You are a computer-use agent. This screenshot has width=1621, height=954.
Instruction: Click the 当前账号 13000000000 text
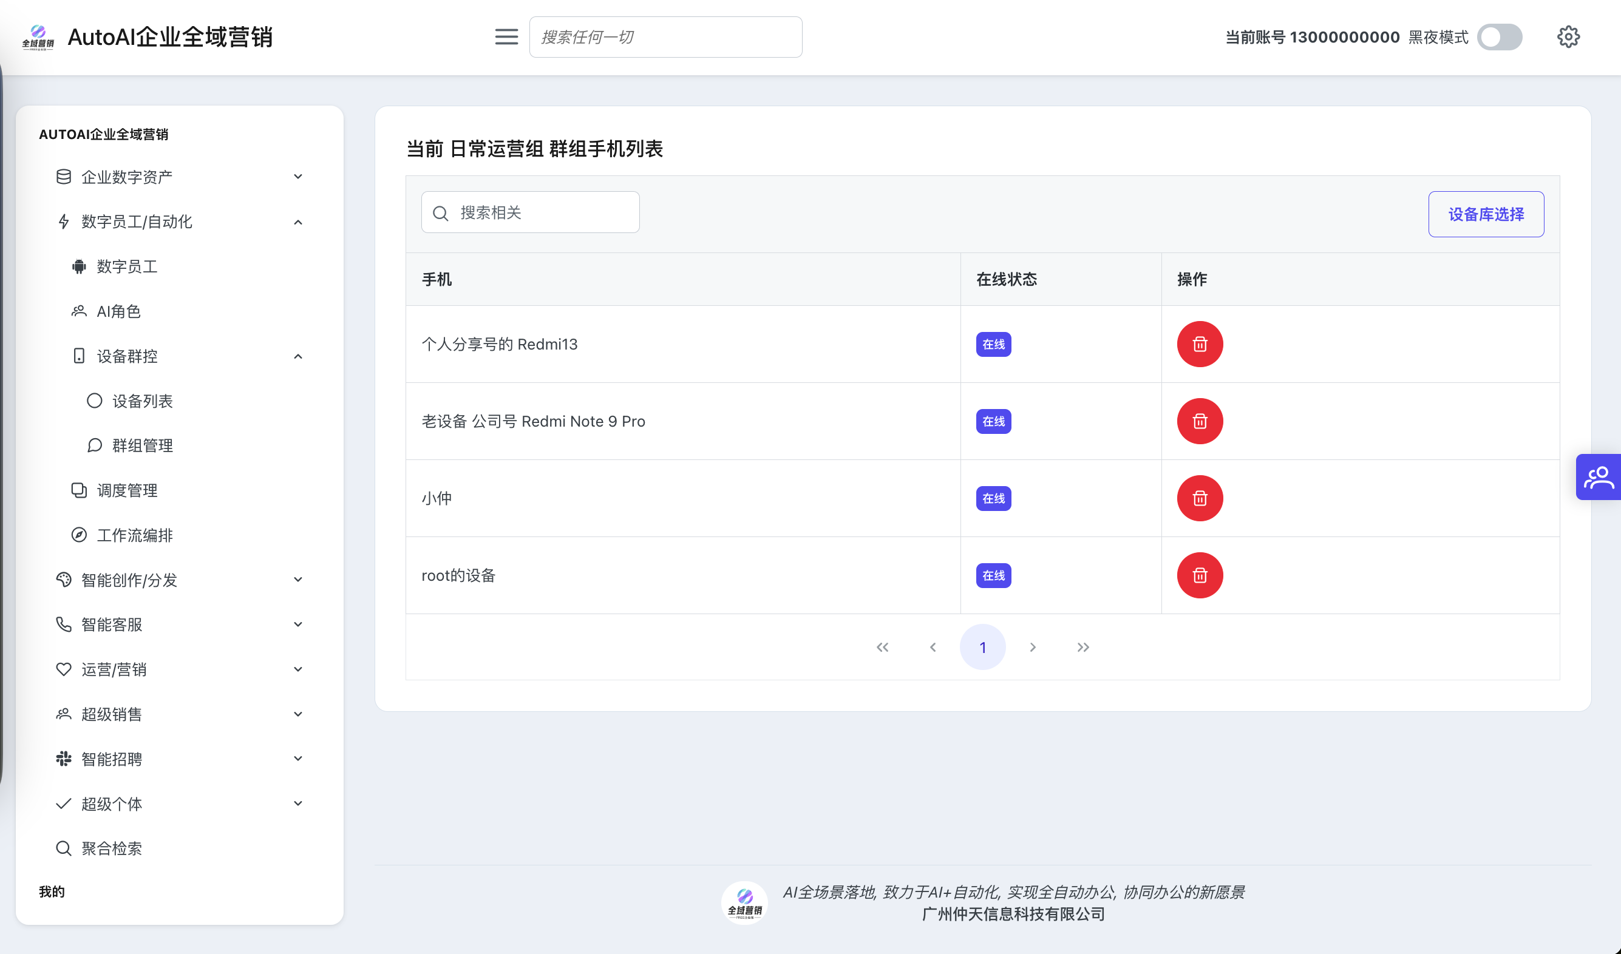pos(1312,36)
